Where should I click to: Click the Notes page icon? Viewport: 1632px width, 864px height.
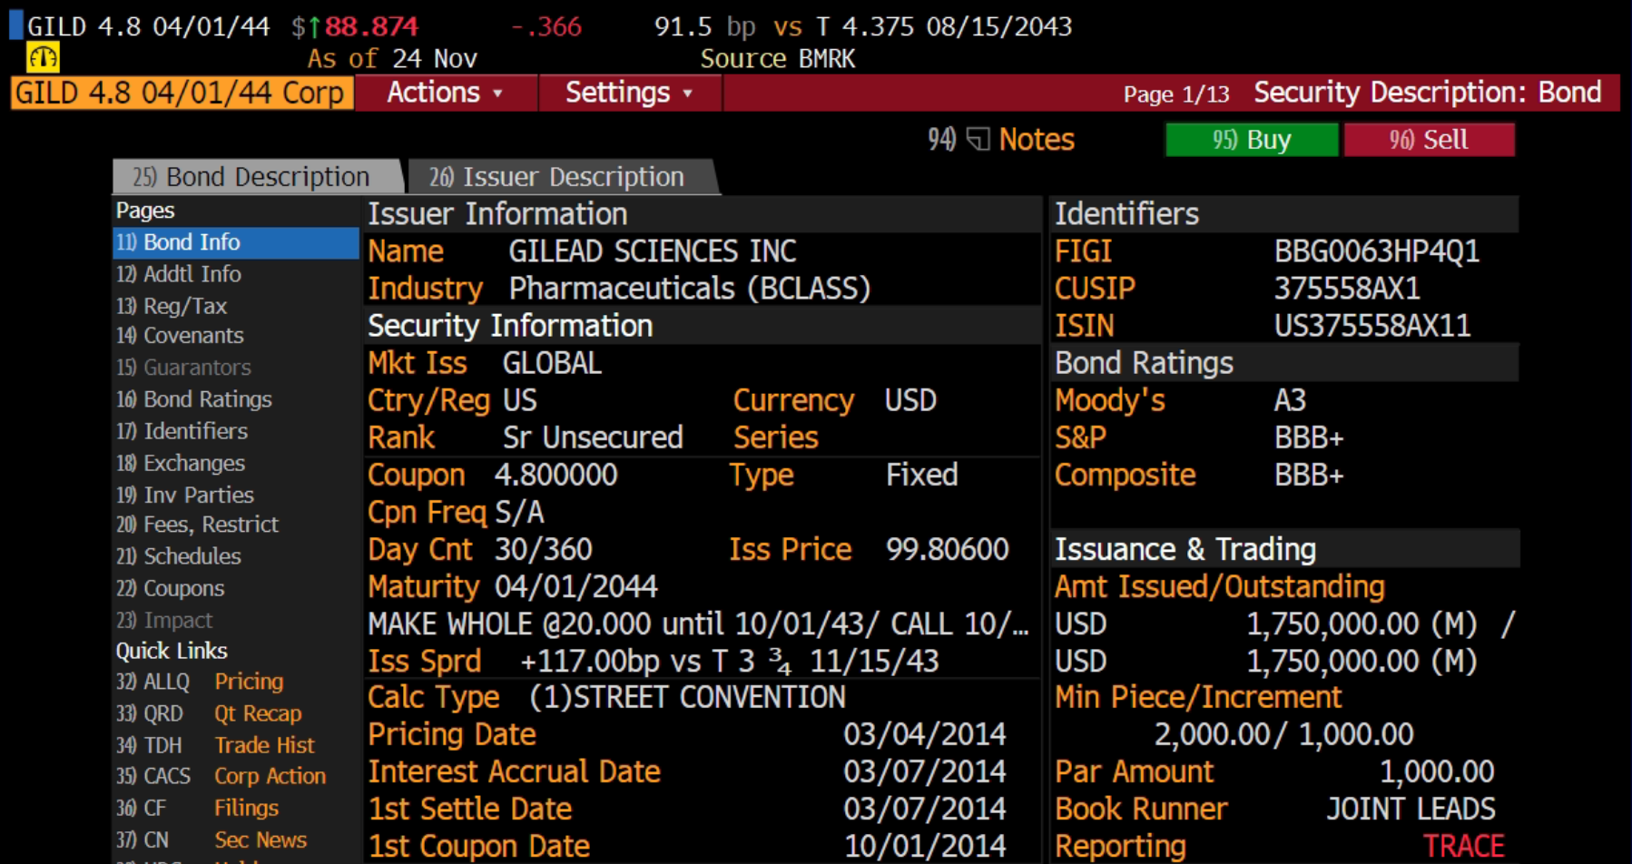point(978,139)
